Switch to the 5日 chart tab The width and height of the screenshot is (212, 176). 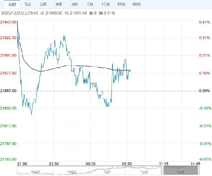[28, 4]
